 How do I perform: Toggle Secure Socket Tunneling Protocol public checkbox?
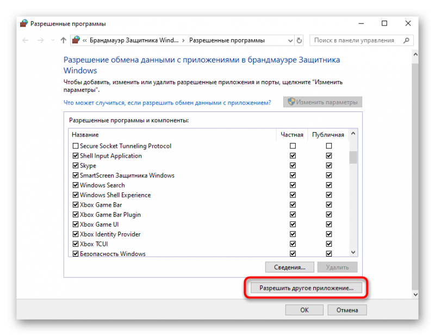pyautogui.click(x=329, y=146)
